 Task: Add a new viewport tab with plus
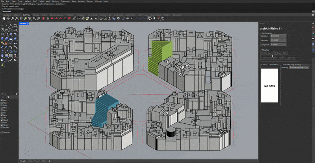(x=50, y=161)
